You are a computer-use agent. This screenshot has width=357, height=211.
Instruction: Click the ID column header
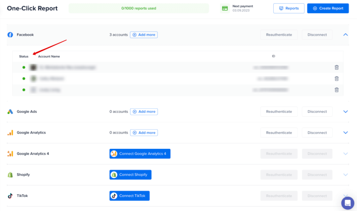(x=273, y=56)
